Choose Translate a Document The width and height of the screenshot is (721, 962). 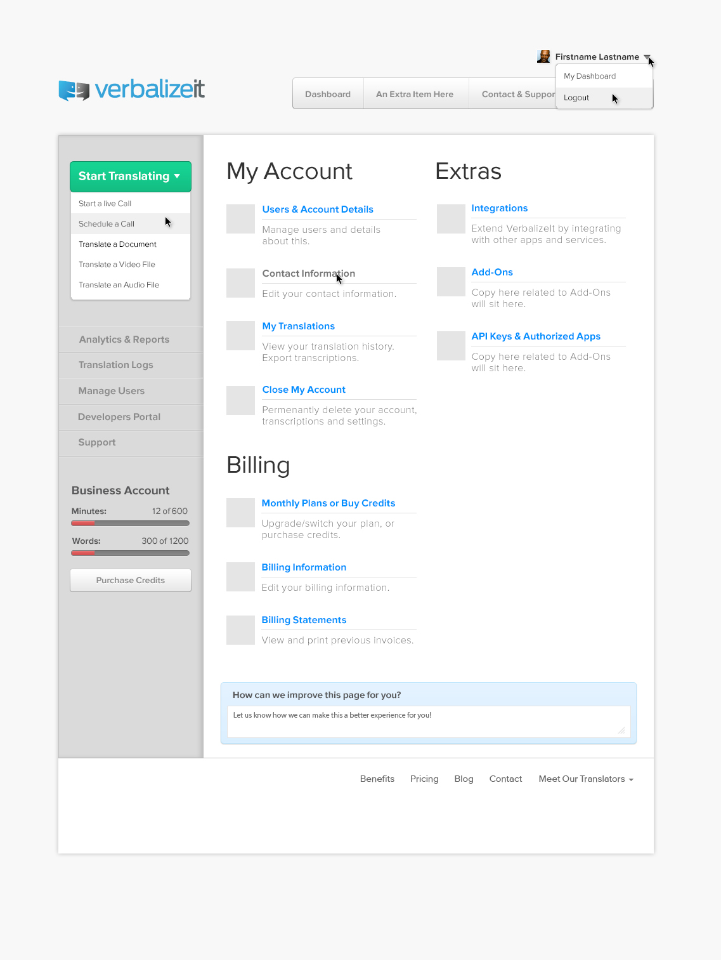131,244
